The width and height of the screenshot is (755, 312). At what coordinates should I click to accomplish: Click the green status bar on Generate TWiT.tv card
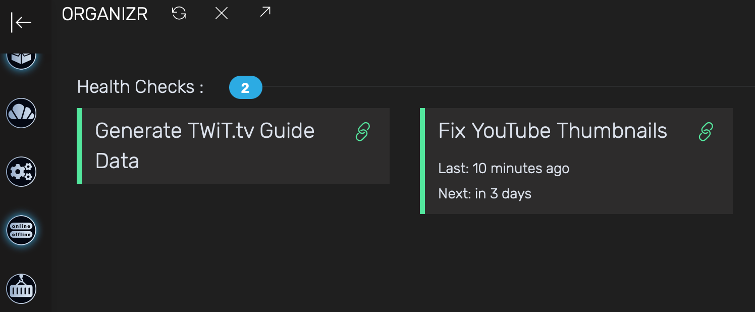[x=79, y=146]
